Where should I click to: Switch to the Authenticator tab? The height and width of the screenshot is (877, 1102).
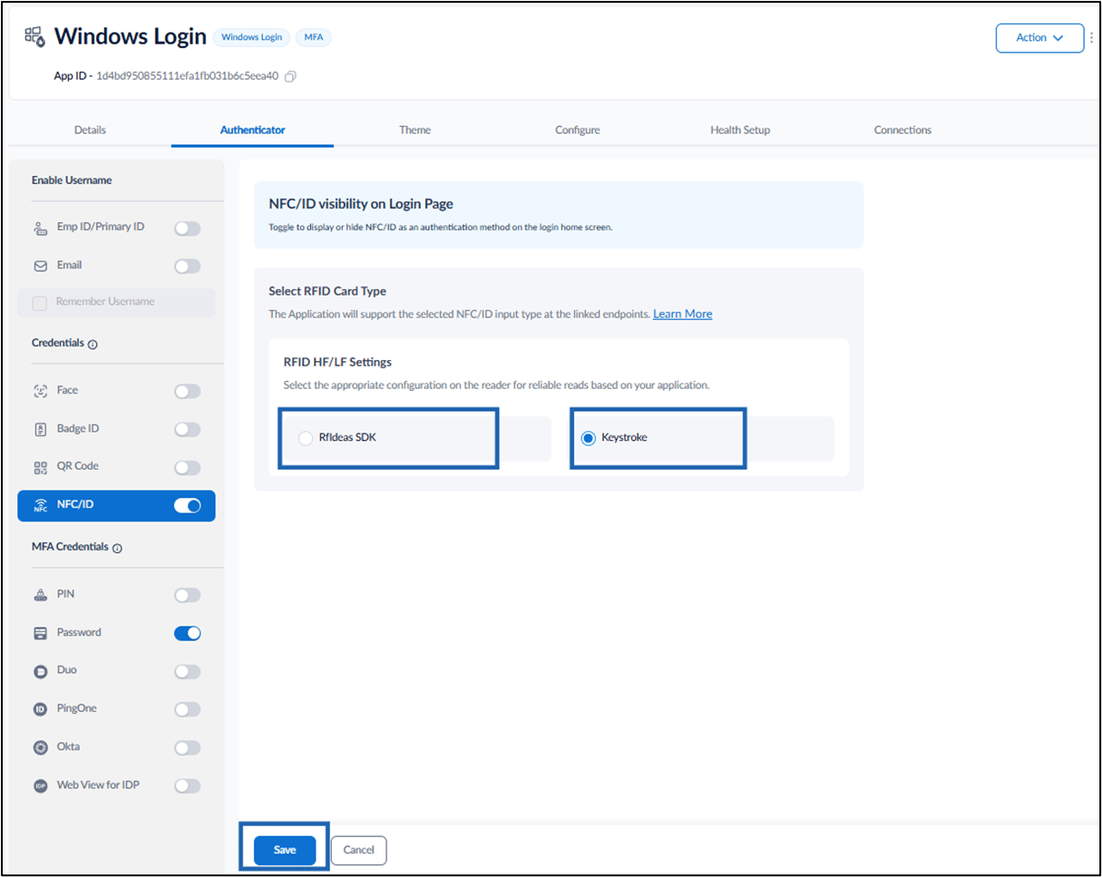[x=252, y=130]
